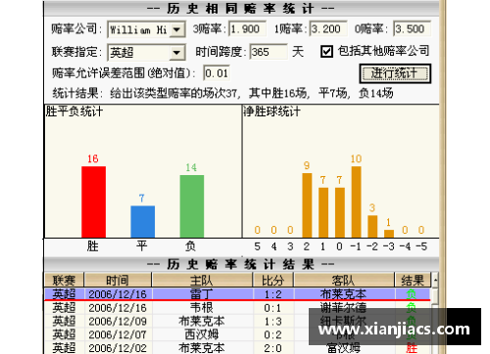Edit the 3赔率 field showing 1.900
This screenshot has width=490, height=354.
pyautogui.click(x=247, y=29)
